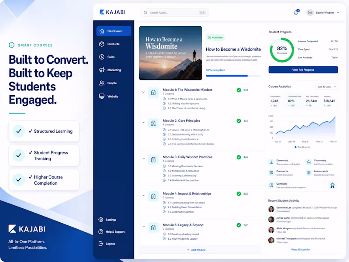Collapse Module 4: Impact & Relationships chevron
This screenshot has height=262, width=349.
pyautogui.click(x=144, y=195)
